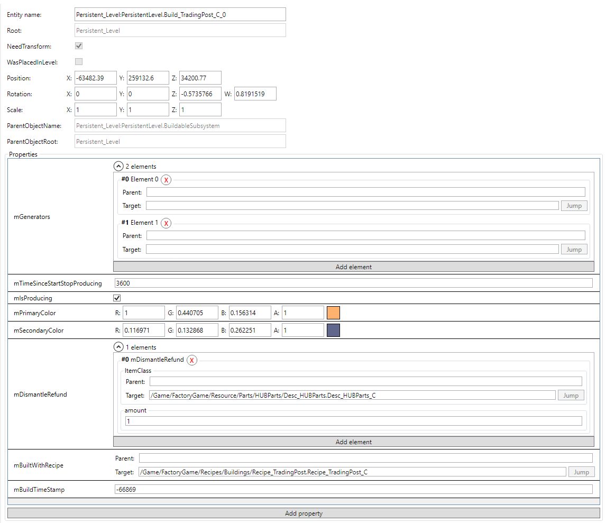The image size is (606, 523).
Task: Edit mSecondaryColor R value 0.116971
Action: coord(144,330)
